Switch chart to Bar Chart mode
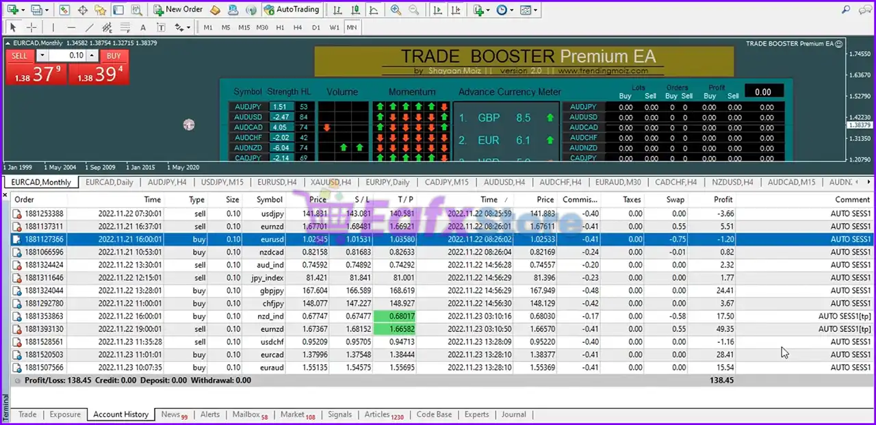Viewport: 876px width, 425px height. pyautogui.click(x=337, y=10)
